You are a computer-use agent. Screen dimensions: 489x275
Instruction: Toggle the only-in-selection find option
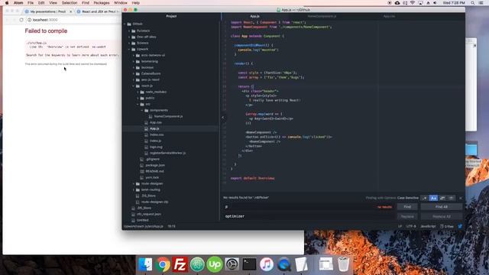click(x=442, y=198)
